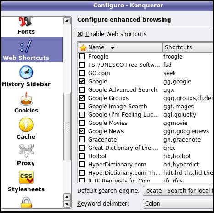Open the Keyword delimiter Colon dropdown
Viewport: 214px width, 213px height.
178,204
